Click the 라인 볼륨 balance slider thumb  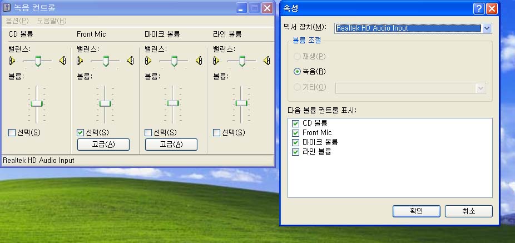[x=242, y=61]
